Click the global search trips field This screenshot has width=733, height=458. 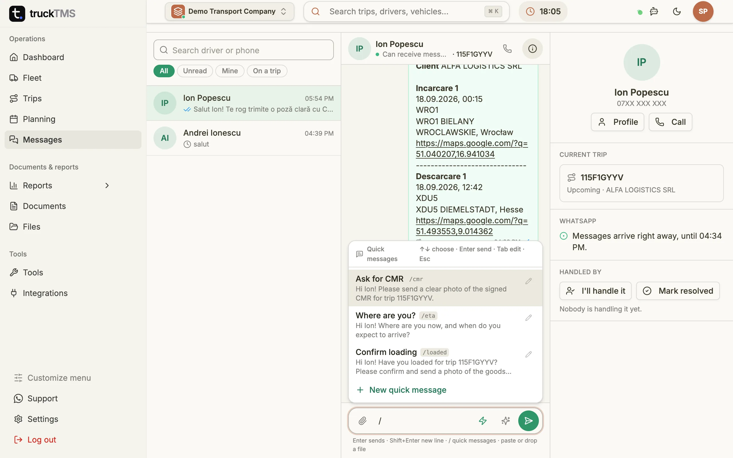(407, 11)
